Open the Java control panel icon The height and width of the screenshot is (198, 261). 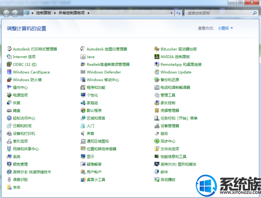coord(83,57)
